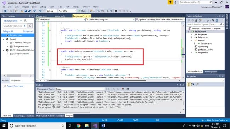Screen dimensions: 230x129
Task: Switch to Customer.cs editor tab
Action: 42,16
